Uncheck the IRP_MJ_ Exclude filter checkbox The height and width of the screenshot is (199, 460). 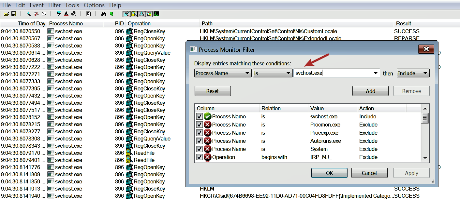[200, 157]
